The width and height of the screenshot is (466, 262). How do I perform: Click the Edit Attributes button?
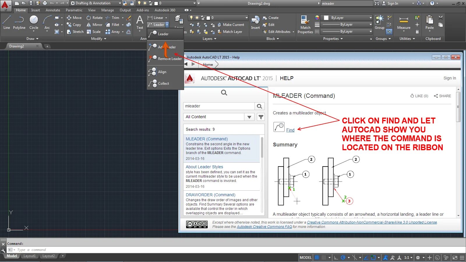(277, 32)
